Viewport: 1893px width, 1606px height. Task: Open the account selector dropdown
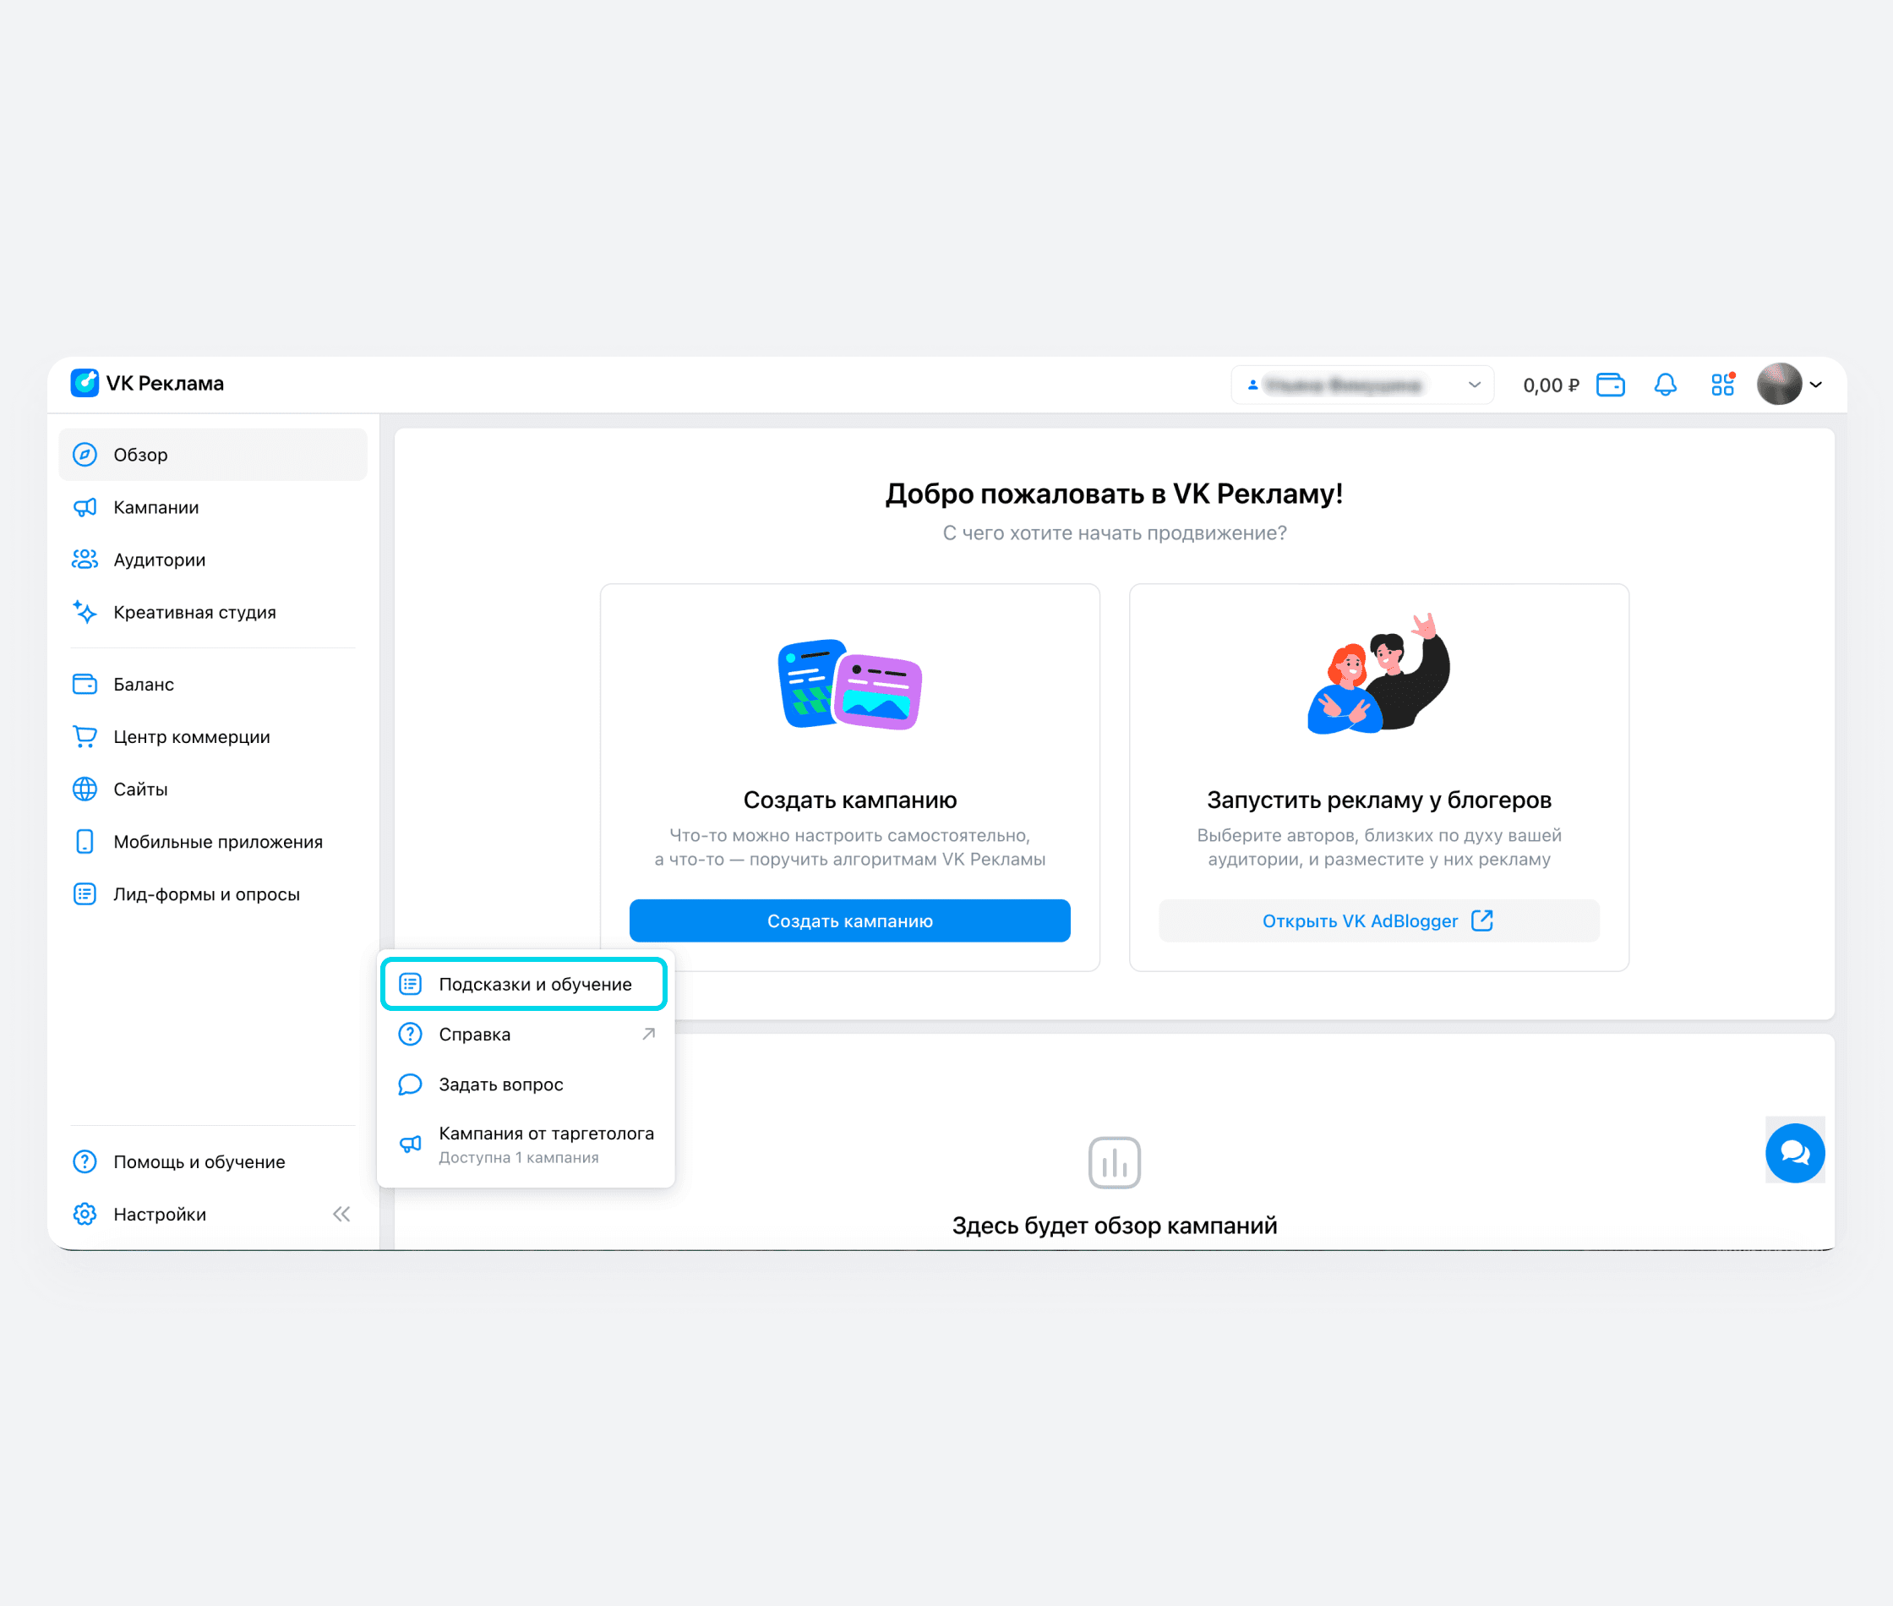[x=1362, y=385]
